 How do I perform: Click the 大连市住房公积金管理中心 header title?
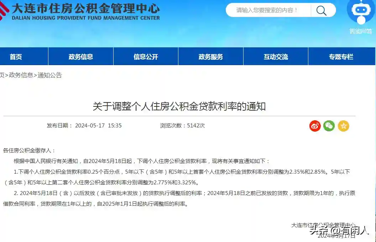pos(85,9)
